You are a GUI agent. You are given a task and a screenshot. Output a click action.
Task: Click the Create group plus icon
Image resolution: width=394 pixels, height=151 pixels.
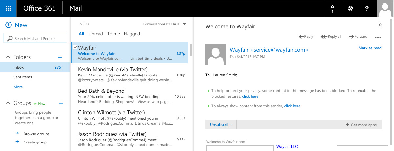point(17,142)
